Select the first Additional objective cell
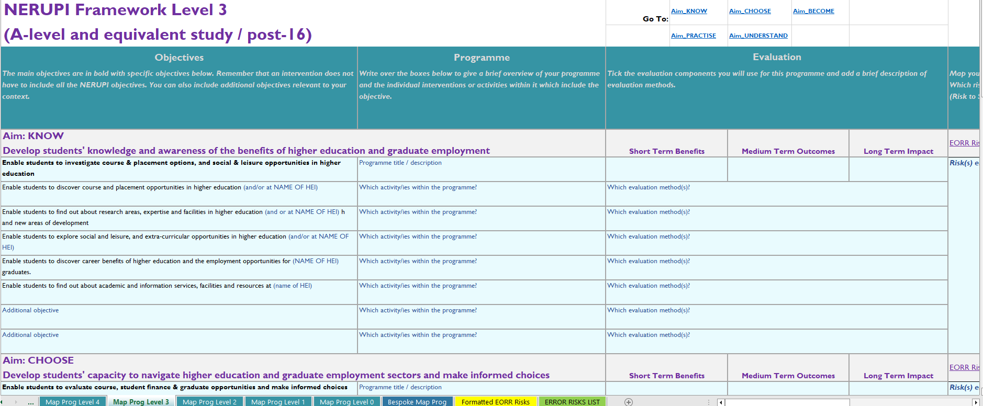Viewport: 983px width, 406px height. pyautogui.click(x=178, y=317)
